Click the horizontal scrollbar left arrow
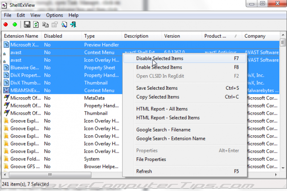 tap(5, 175)
